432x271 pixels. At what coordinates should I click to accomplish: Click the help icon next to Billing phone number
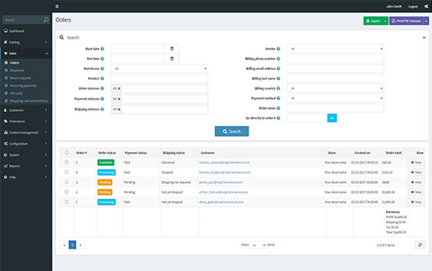pos(278,59)
